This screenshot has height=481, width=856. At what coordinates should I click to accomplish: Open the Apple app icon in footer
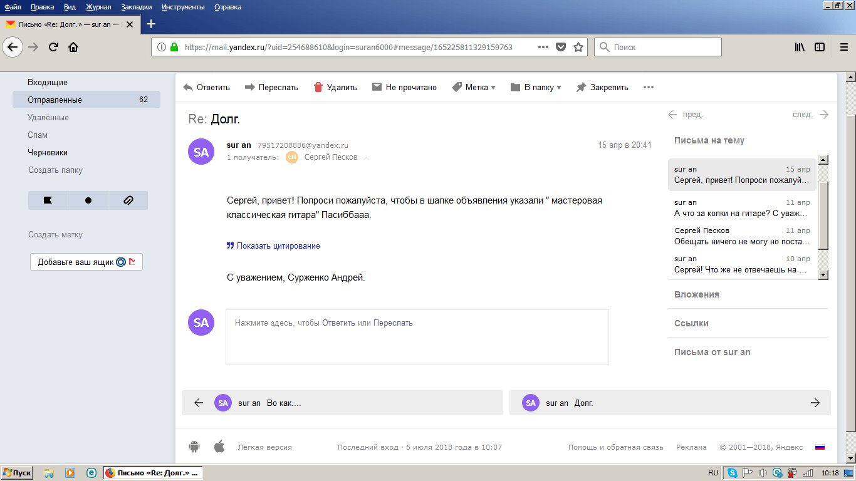pyautogui.click(x=219, y=447)
